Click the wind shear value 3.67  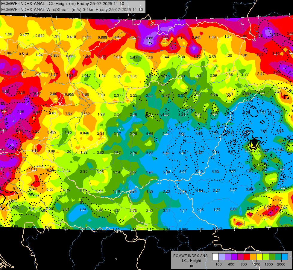click(233, 190)
